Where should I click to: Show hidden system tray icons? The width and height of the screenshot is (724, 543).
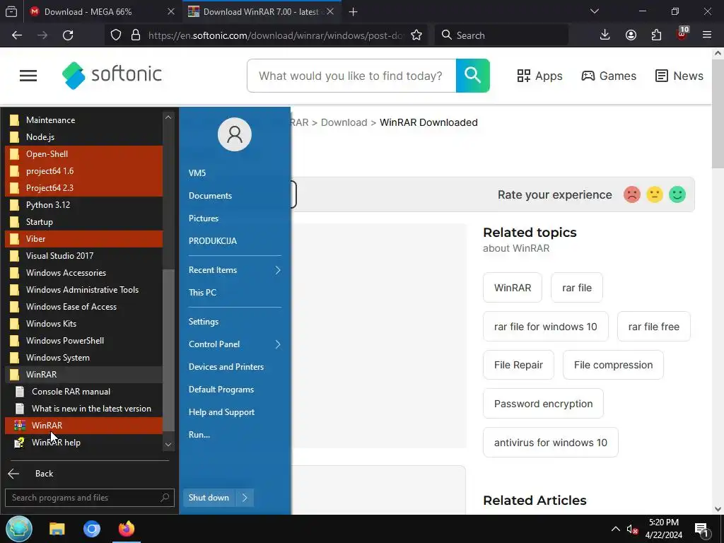(616, 529)
